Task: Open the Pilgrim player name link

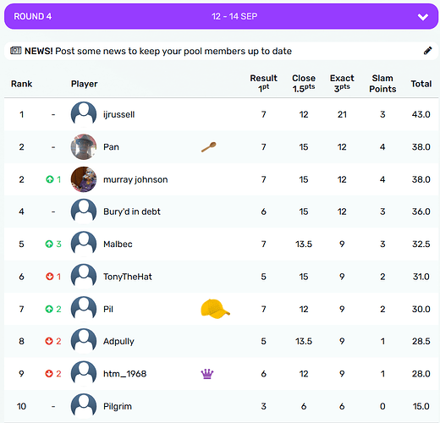Action: [x=118, y=406]
